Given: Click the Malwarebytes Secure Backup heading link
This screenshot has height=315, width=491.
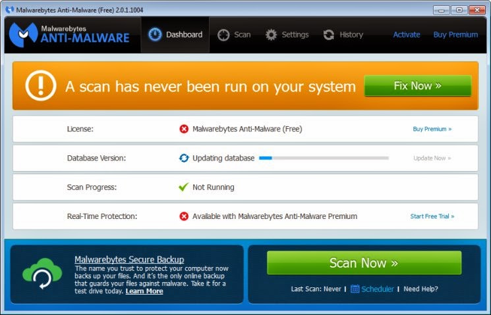Looking at the screenshot, I should pos(129,260).
